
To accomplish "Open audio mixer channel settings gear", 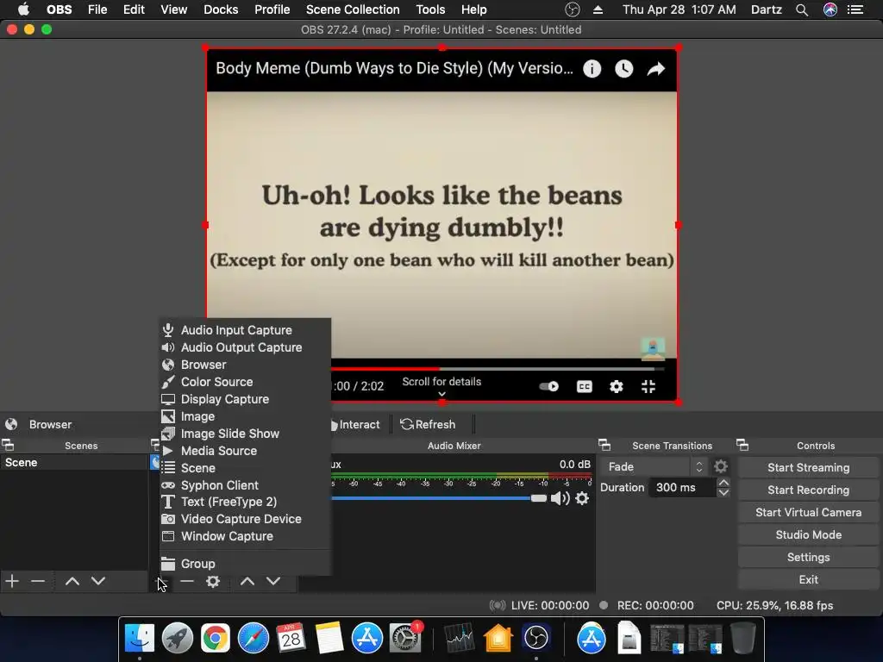I will (x=582, y=498).
